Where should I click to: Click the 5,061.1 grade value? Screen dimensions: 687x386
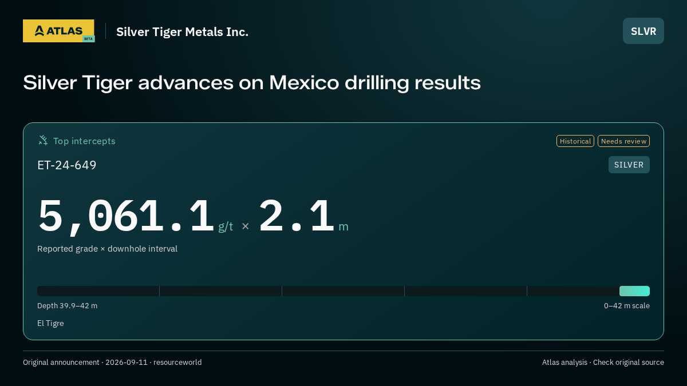point(126,216)
